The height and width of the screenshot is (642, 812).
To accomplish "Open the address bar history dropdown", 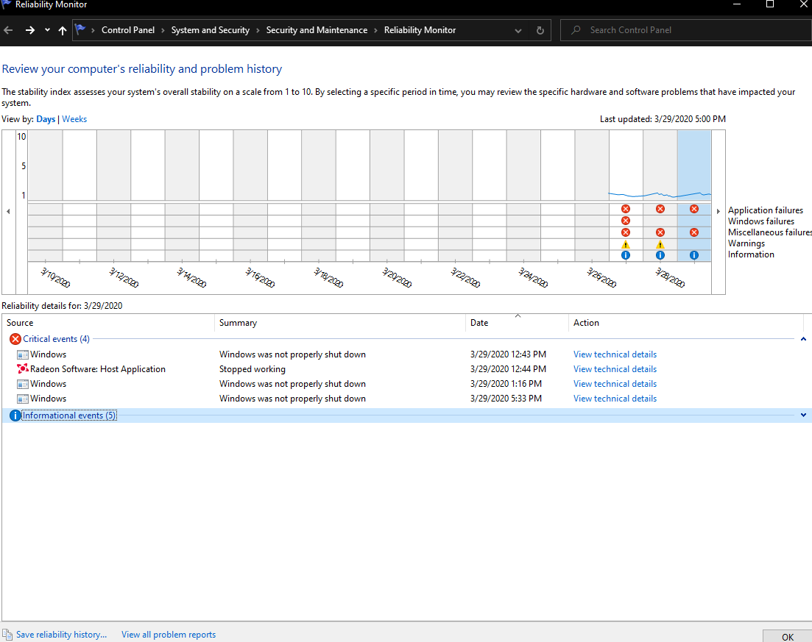I will [518, 31].
